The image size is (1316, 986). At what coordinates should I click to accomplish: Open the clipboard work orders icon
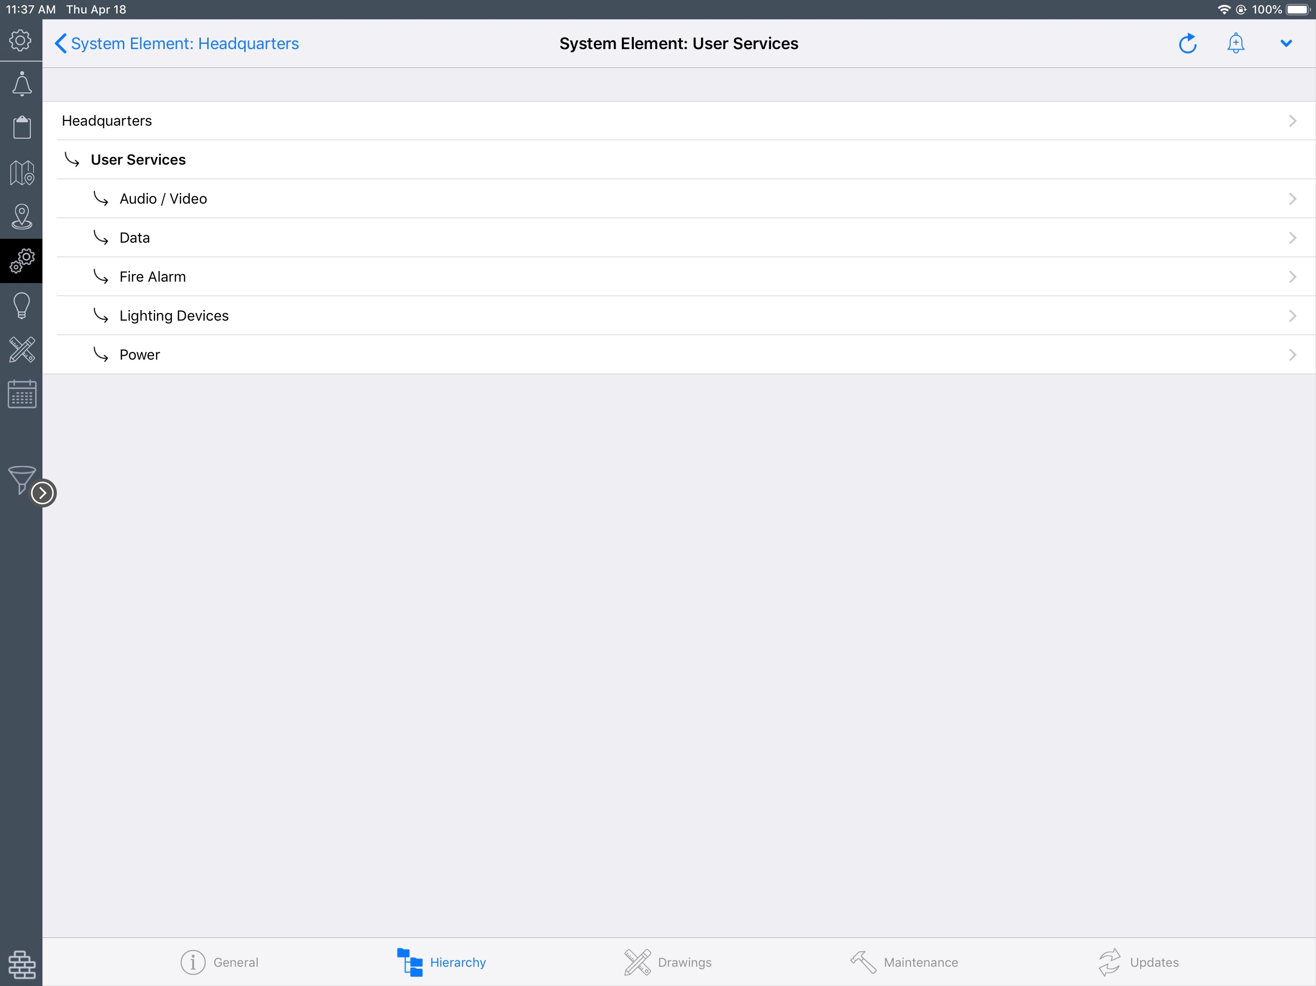coord(22,127)
